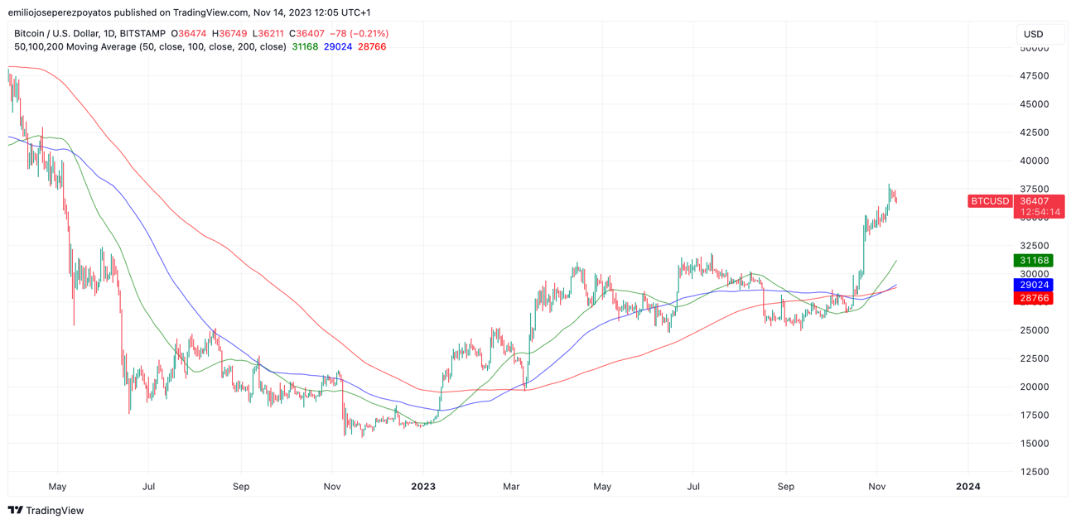Click the publisher attribution text at top
This screenshot has width=1076, height=524.
pyautogui.click(x=189, y=12)
